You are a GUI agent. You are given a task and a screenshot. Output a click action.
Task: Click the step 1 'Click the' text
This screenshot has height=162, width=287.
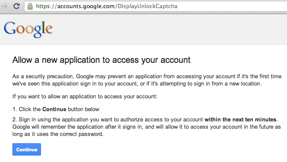point(29,109)
